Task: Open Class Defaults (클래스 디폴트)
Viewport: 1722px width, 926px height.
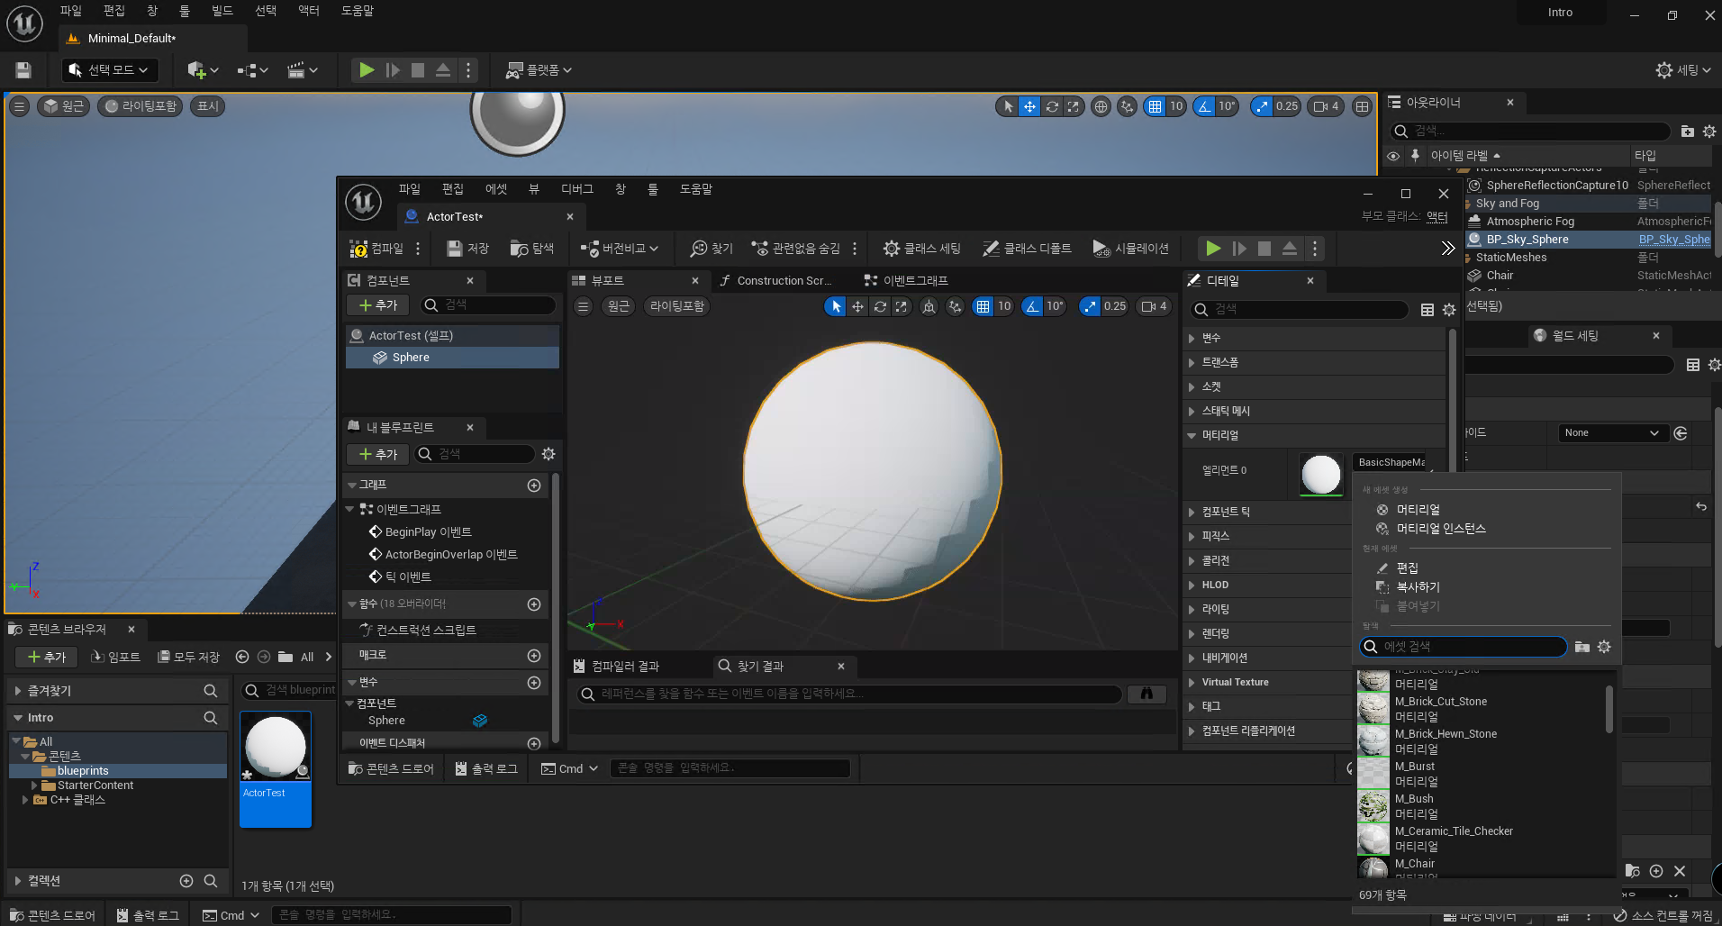Action: pyautogui.click(x=1027, y=249)
